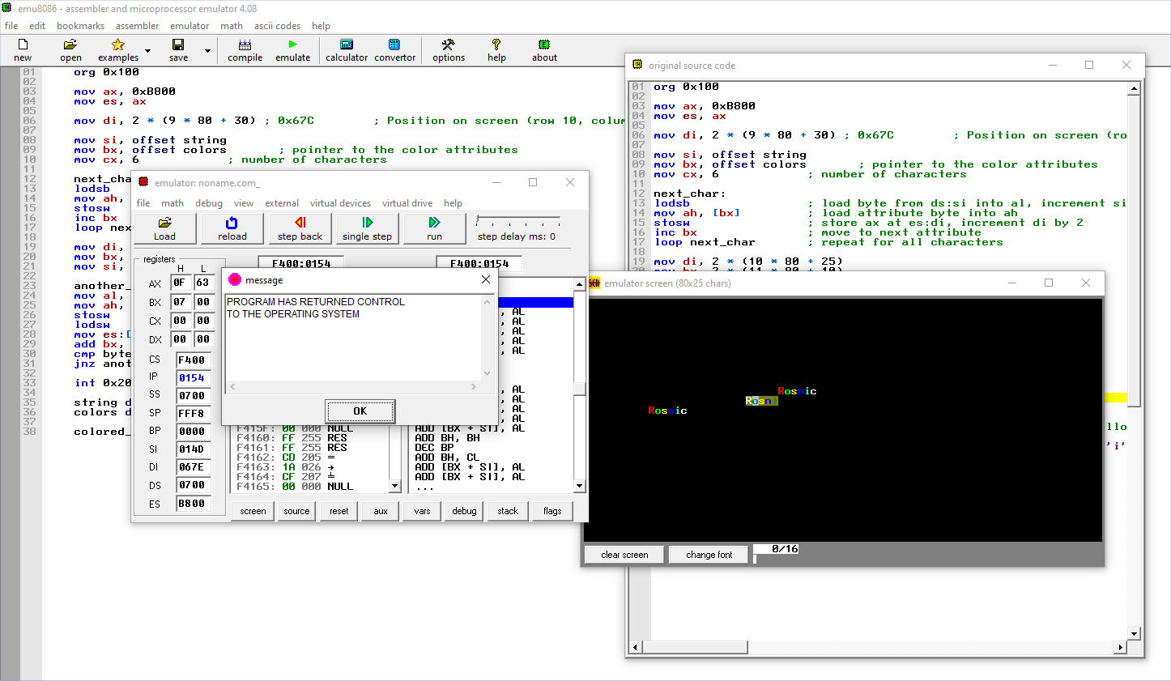Click the ES register field
The image size is (1171, 681).
(x=193, y=504)
